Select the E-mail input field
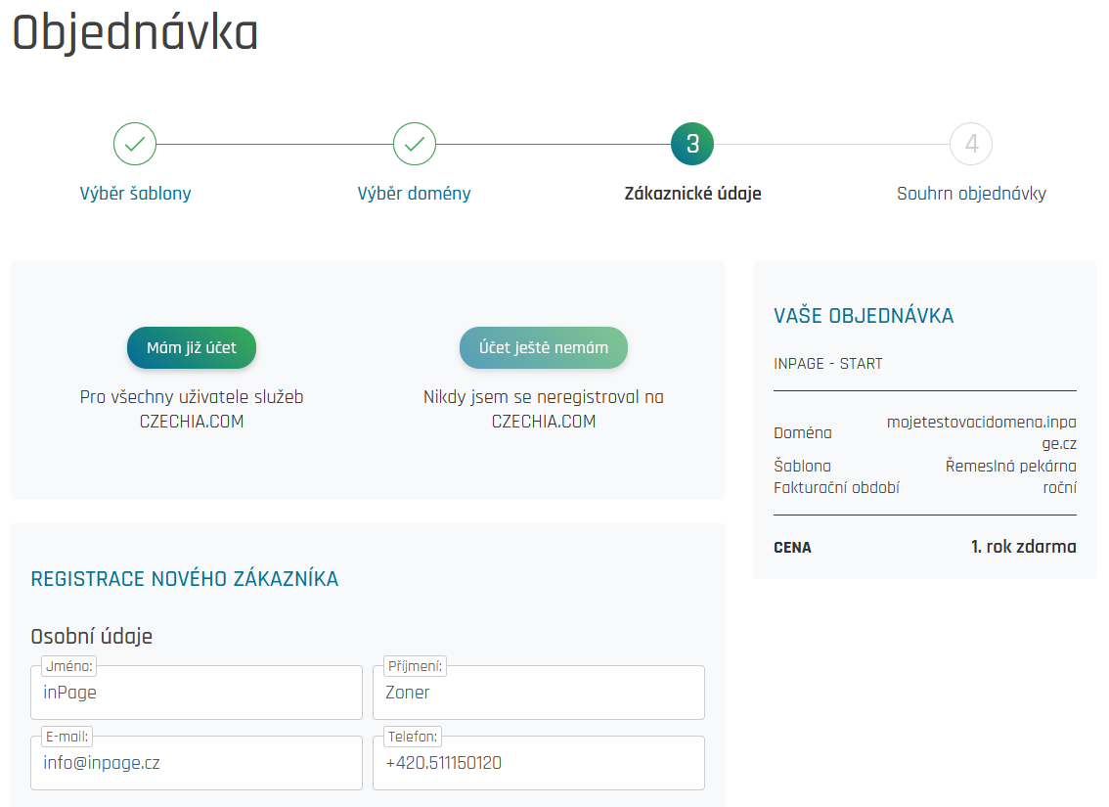 [197, 764]
